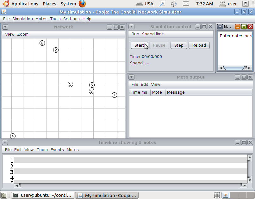Open the user account menu
Screen dimensions: 255x199
coord(228,4)
